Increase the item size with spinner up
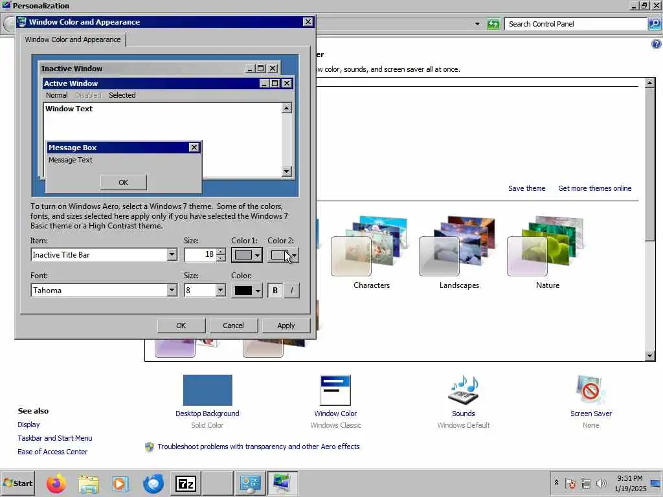 [221, 252]
